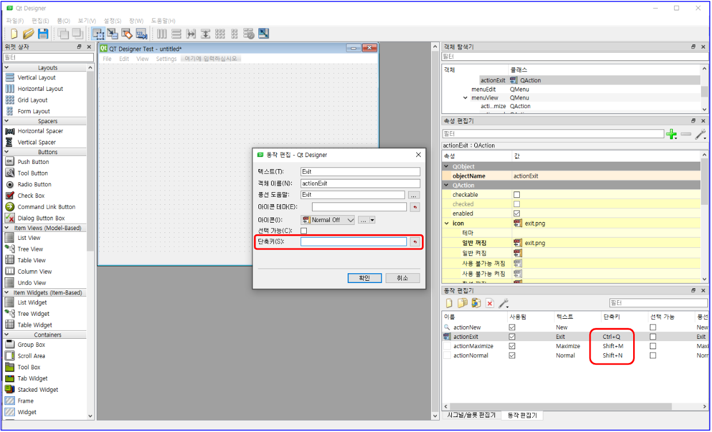Select the actionMaximize row in action editor
Viewport: 712px width, 432px height.
point(576,346)
